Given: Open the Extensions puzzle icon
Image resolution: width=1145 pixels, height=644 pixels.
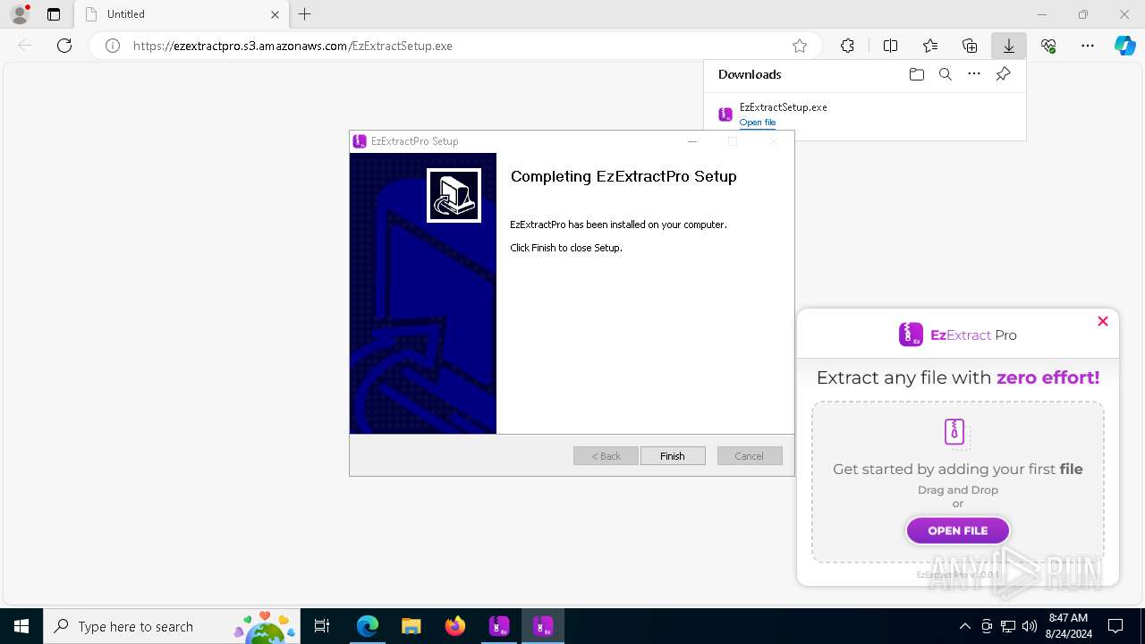Looking at the screenshot, I should tap(847, 46).
